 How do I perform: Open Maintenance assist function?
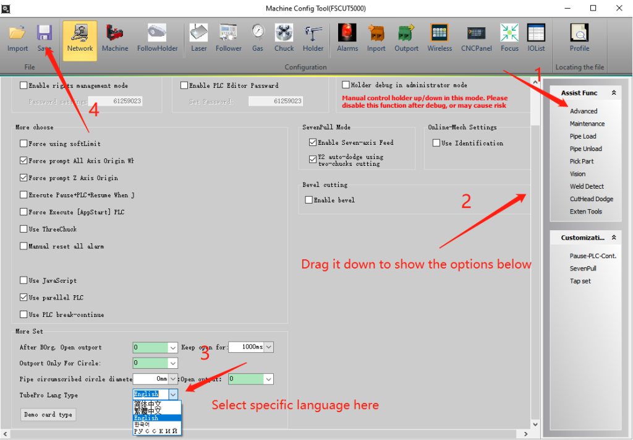click(x=587, y=124)
